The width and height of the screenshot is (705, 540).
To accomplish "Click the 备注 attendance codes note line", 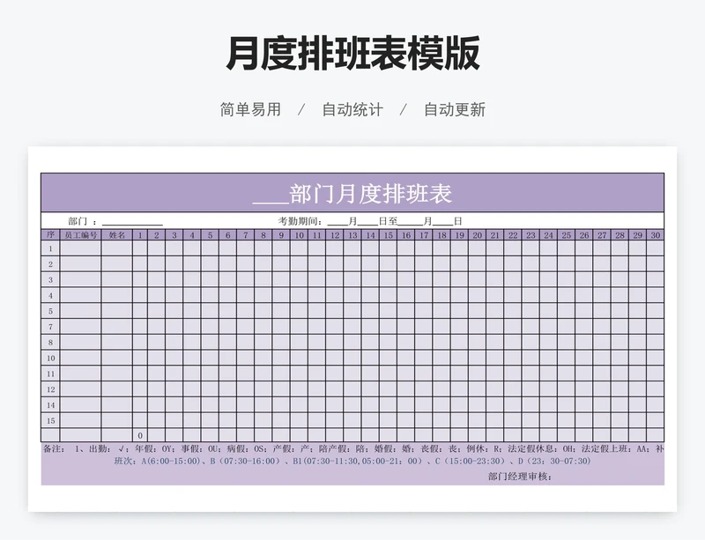I will (x=353, y=448).
